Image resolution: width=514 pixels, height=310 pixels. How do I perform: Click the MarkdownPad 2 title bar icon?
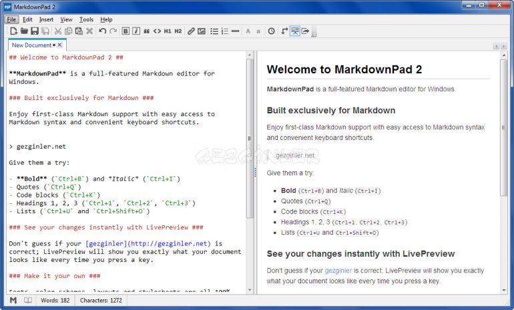(x=7, y=7)
